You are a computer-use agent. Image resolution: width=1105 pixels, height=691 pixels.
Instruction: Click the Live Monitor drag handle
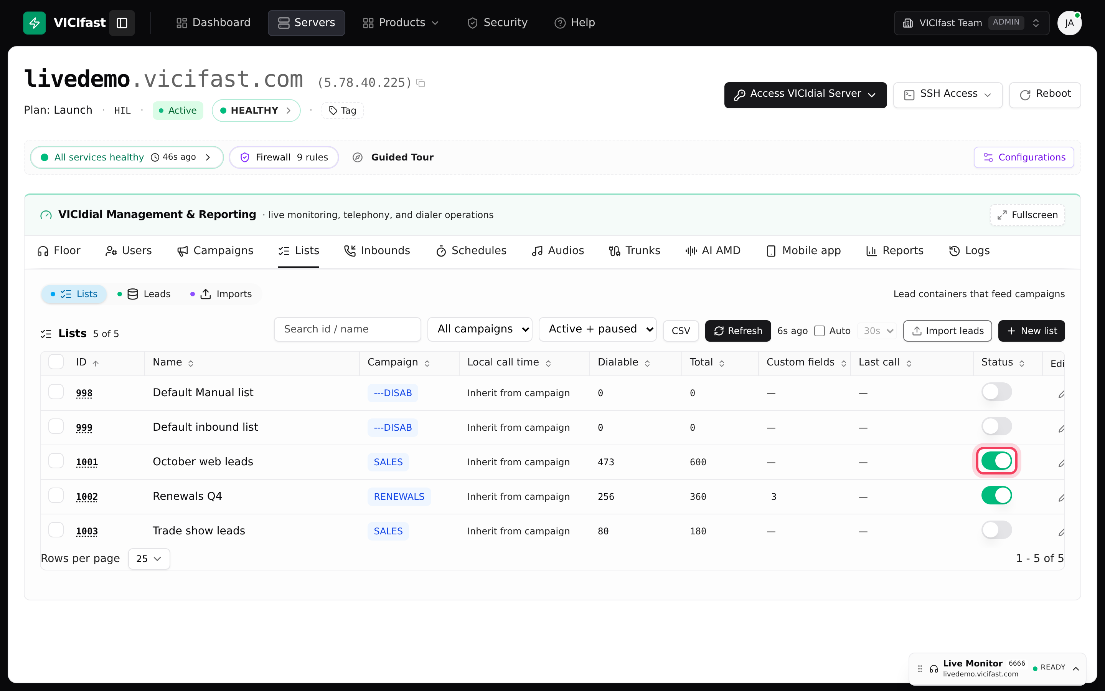click(920, 669)
